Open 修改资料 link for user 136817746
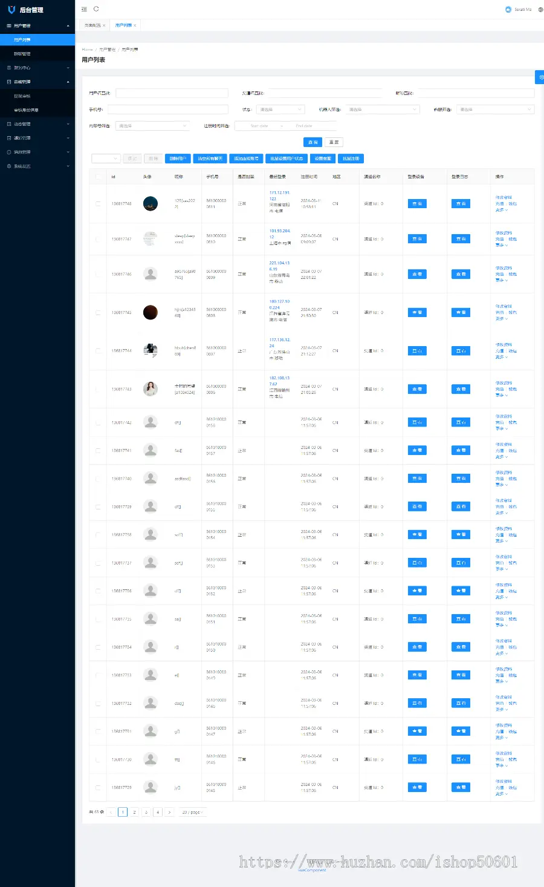Image resolution: width=544 pixels, height=887 pixels. tap(504, 268)
